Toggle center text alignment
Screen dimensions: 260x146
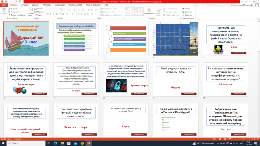click(82, 14)
